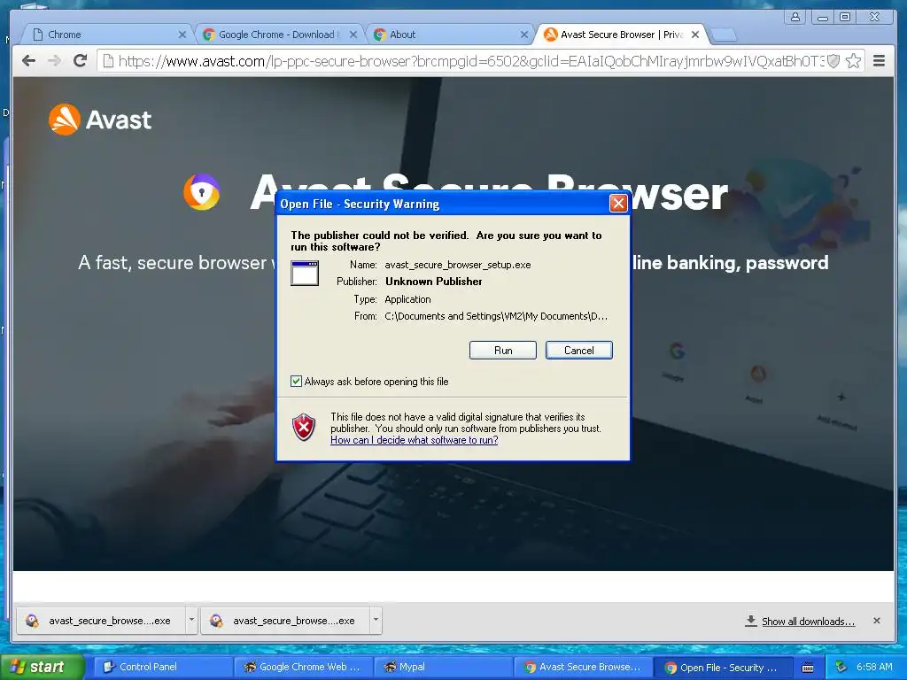The image size is (907, 680).
Task: Click the page icon beside the URL
Action: tap(108, 61)
